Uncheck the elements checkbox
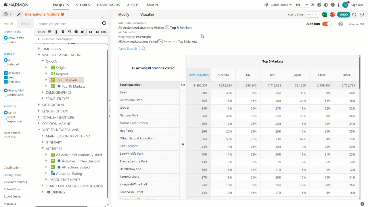368x207 pixels. [6, 82]
